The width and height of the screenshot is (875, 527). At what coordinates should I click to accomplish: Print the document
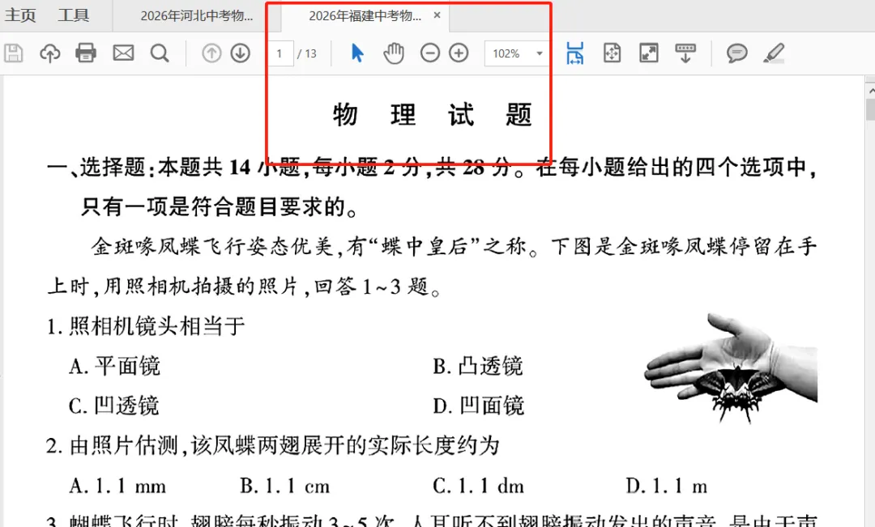[85, 53]
